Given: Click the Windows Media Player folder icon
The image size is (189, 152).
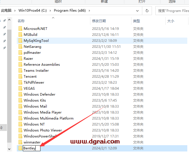Looking at the screenshot, I should (x=20, y=112).
